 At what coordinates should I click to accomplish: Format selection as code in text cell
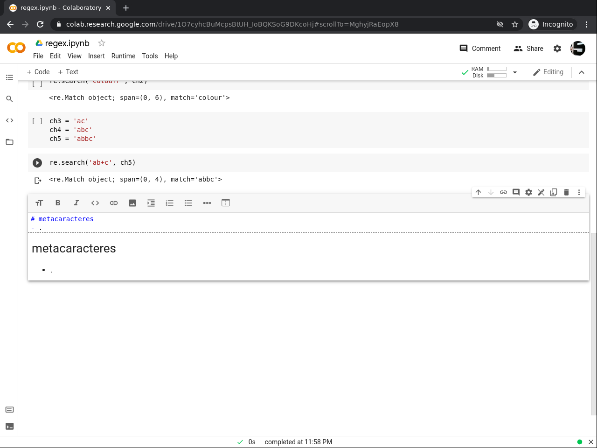click(x=95, y=203)
